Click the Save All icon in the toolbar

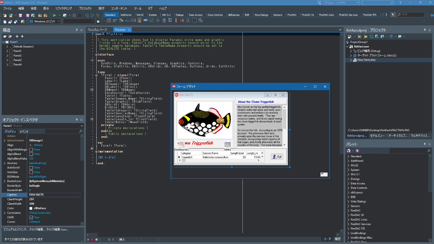(x=28, y=15)
